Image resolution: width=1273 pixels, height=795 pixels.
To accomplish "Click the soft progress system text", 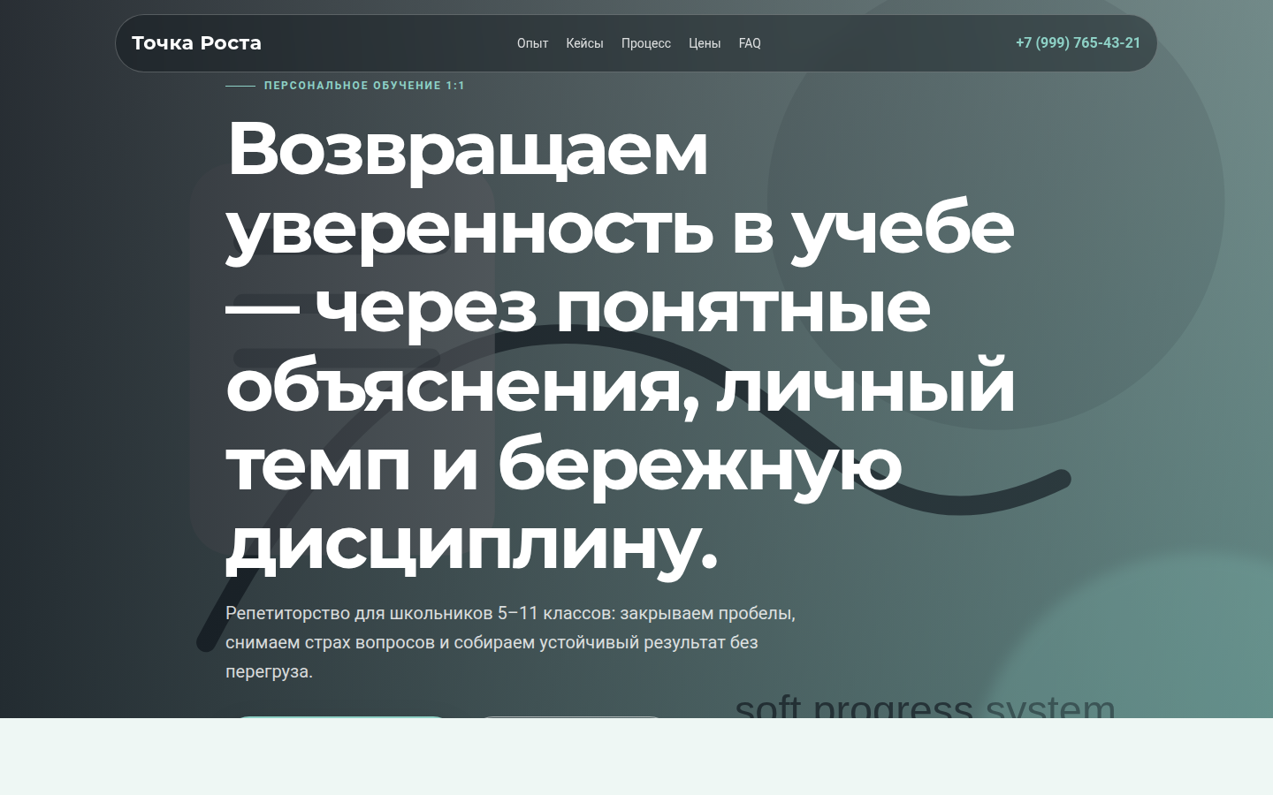I will 925,705.
